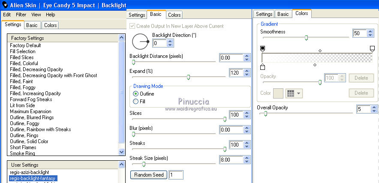Click the Backlight Direction dial

point(140,42)
